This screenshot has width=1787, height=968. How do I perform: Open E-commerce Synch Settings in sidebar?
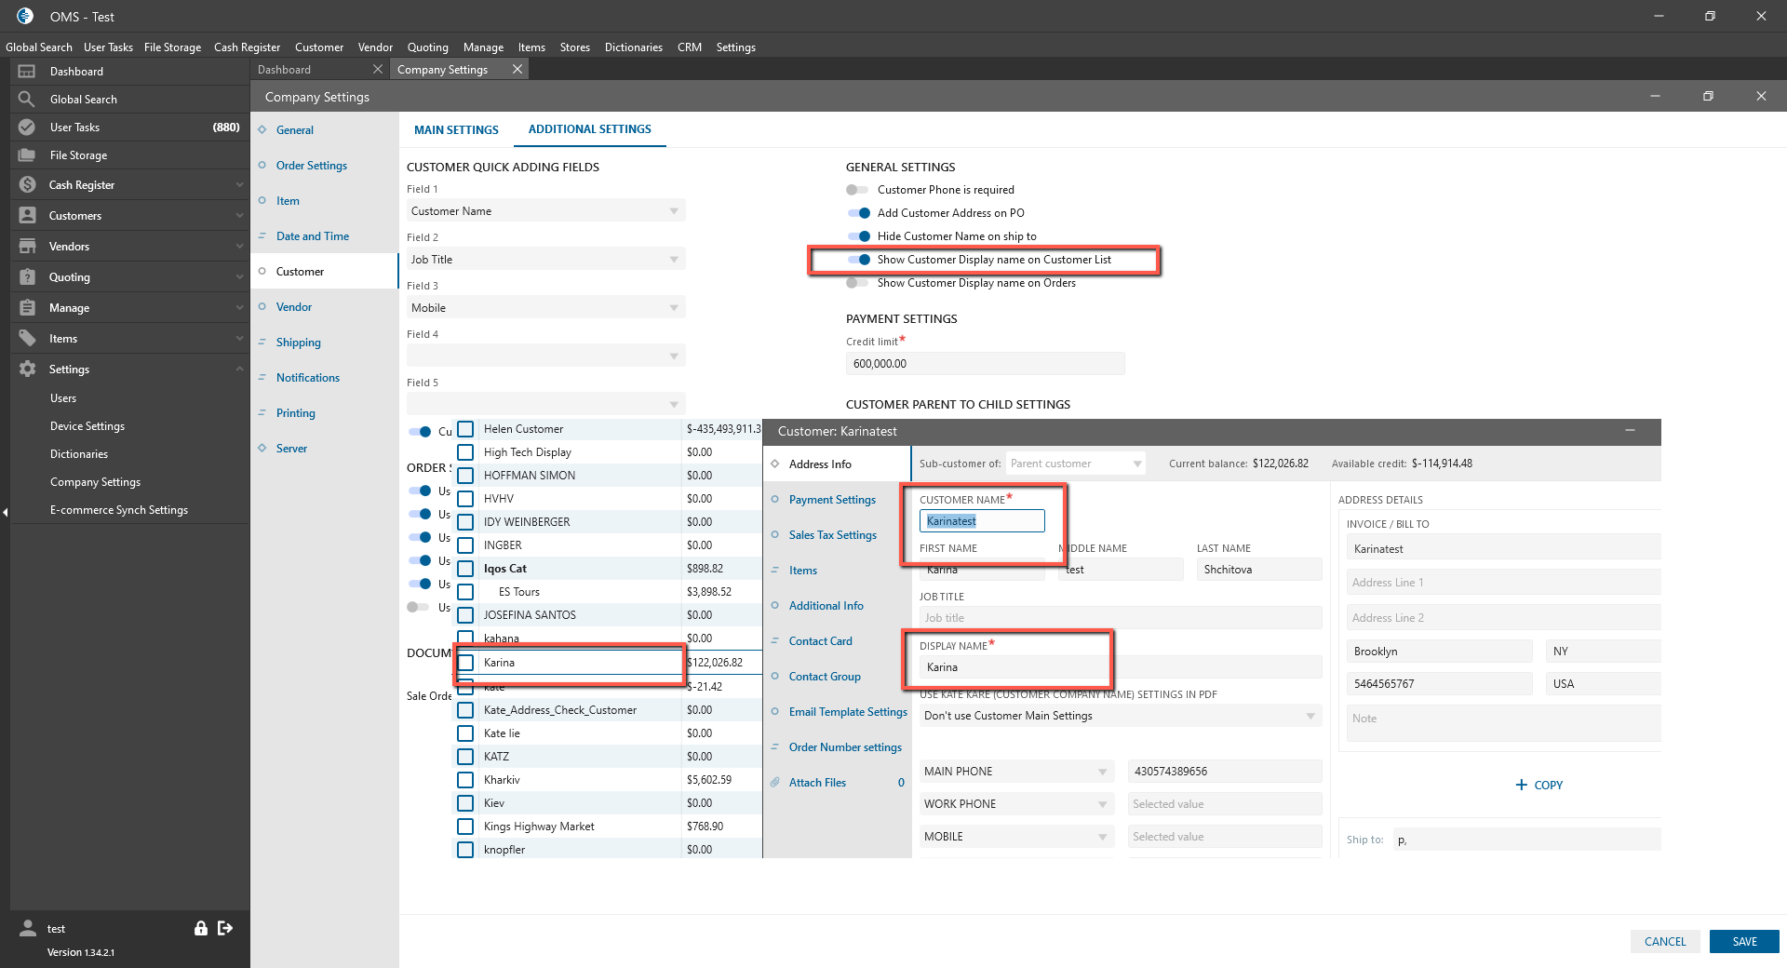click(x=119, y=510)
